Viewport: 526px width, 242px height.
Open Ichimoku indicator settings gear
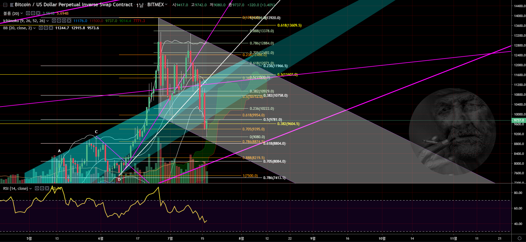59,21
